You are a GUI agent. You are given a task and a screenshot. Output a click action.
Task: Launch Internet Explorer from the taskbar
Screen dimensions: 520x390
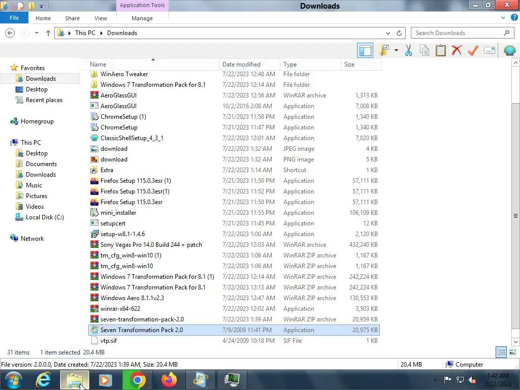[43, 380]
